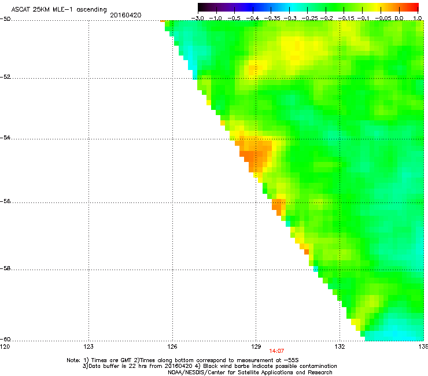Click the -1.0 colorbar tick label
The width and height of the screenshot is (428, 376).
(216, 19)
